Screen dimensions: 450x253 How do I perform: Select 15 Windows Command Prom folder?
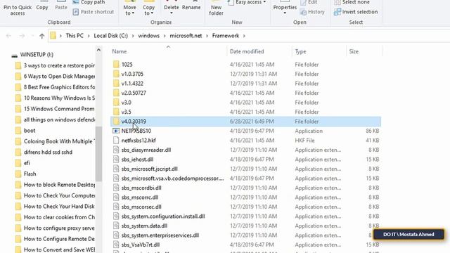tap(59, 109)
